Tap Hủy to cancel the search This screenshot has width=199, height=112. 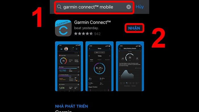(140, 7)
